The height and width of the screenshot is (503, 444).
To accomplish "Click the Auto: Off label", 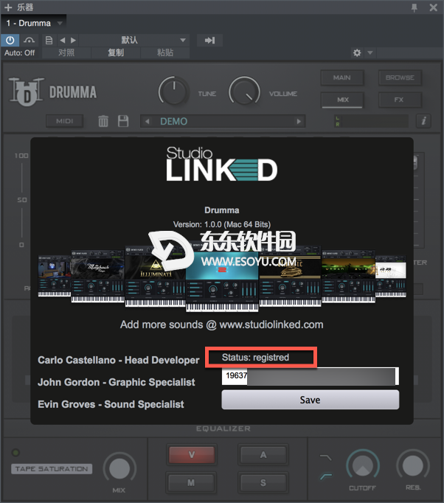I will click(x=20, y=53).
